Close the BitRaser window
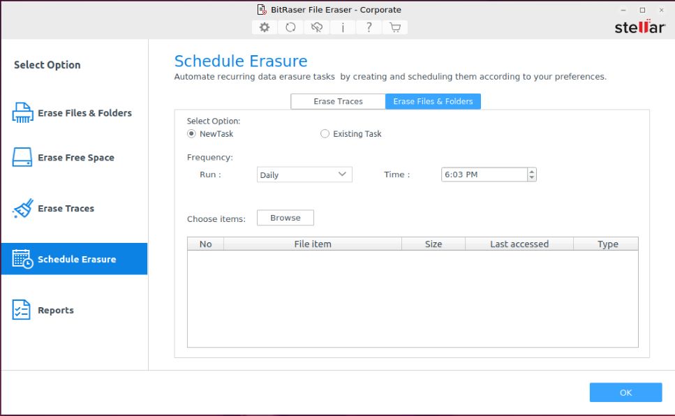Screen dimensions: 675x416 tap(661, 10)
